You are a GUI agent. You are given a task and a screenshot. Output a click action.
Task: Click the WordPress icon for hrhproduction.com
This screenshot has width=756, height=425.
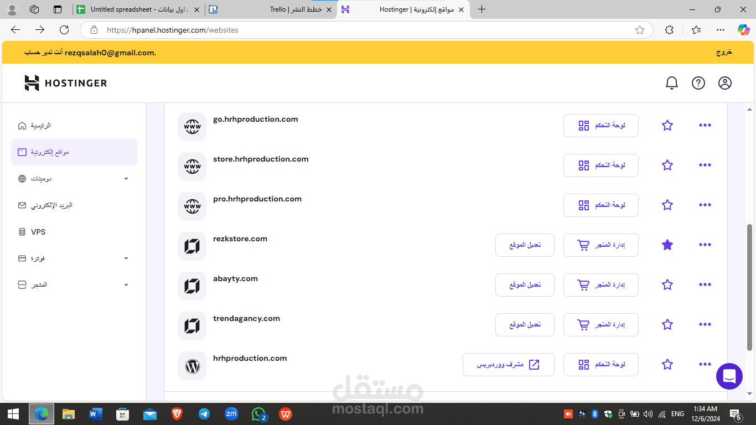click(x=192, y=366)
